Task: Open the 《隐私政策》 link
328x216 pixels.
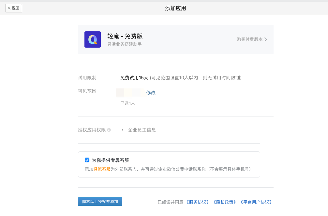Action: (225, 202)
